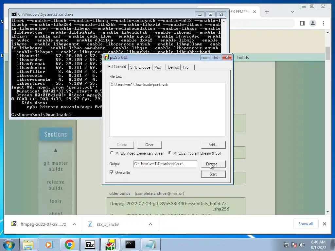
Task: Open Notepad taskbar icon
Action: point(151,244)
